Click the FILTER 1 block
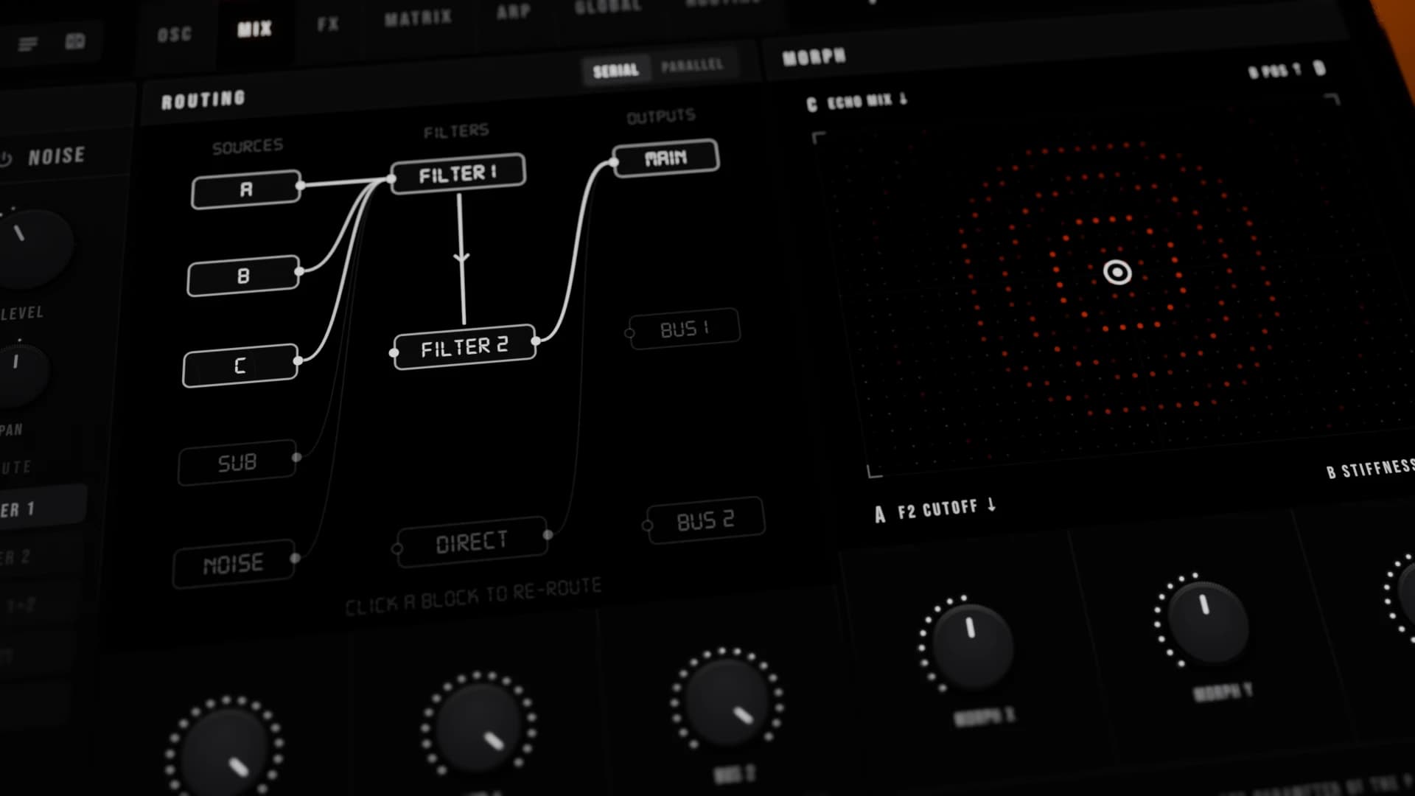 click(458, 174)
